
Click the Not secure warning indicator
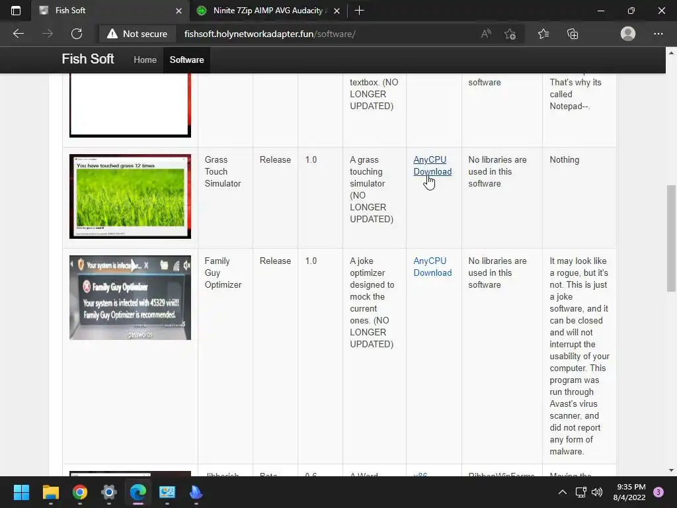point(138,34)
